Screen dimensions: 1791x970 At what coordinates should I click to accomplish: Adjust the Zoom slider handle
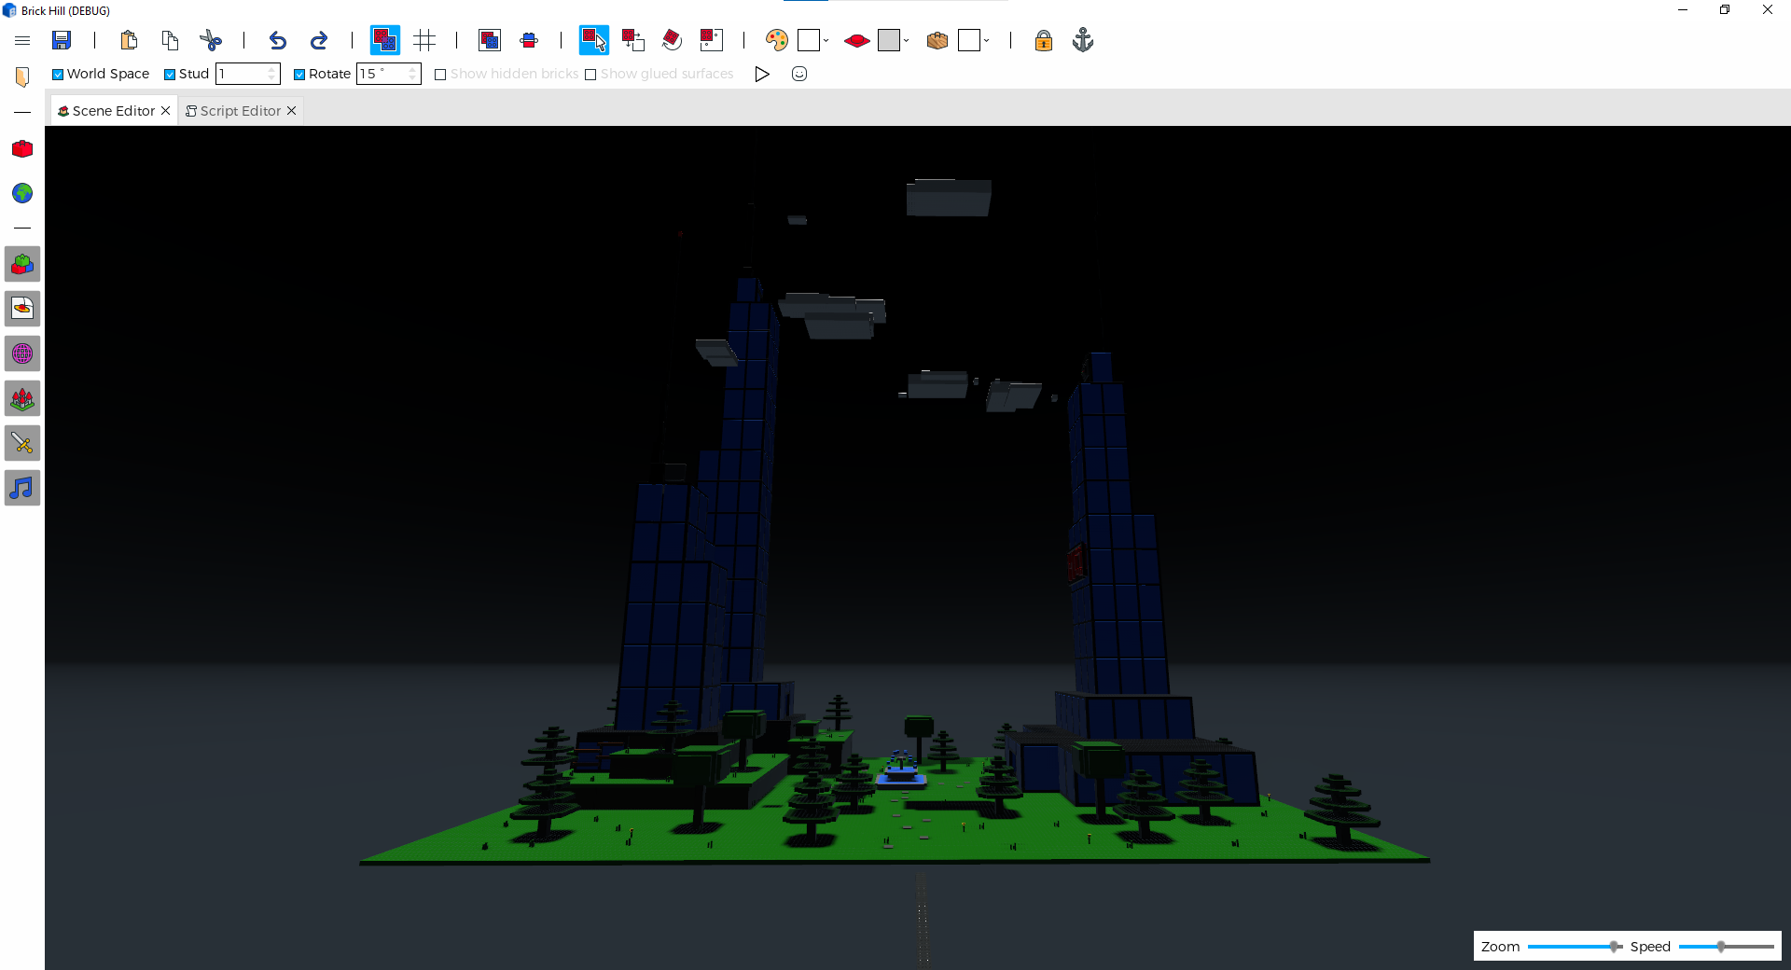pos(1615,947)
